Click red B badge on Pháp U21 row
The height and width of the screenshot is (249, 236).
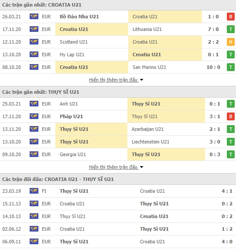coord(231,116)
